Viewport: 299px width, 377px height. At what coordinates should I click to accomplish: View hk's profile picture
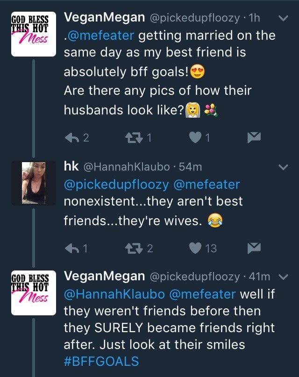(34, 183)
